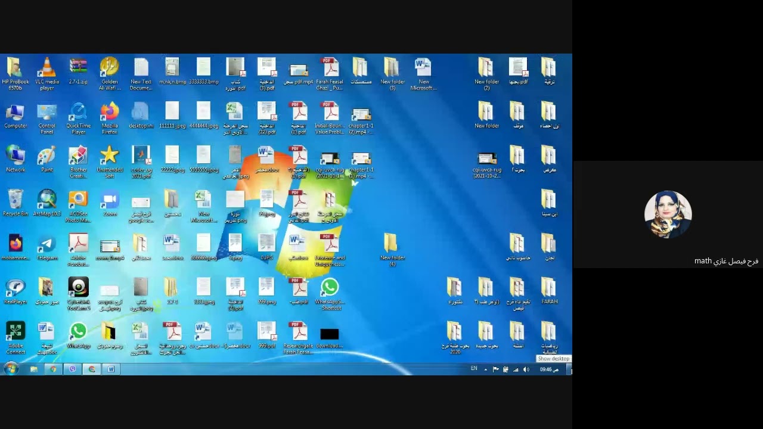
Task: Open the Adobe Connect icon
Action: [15, 338]
